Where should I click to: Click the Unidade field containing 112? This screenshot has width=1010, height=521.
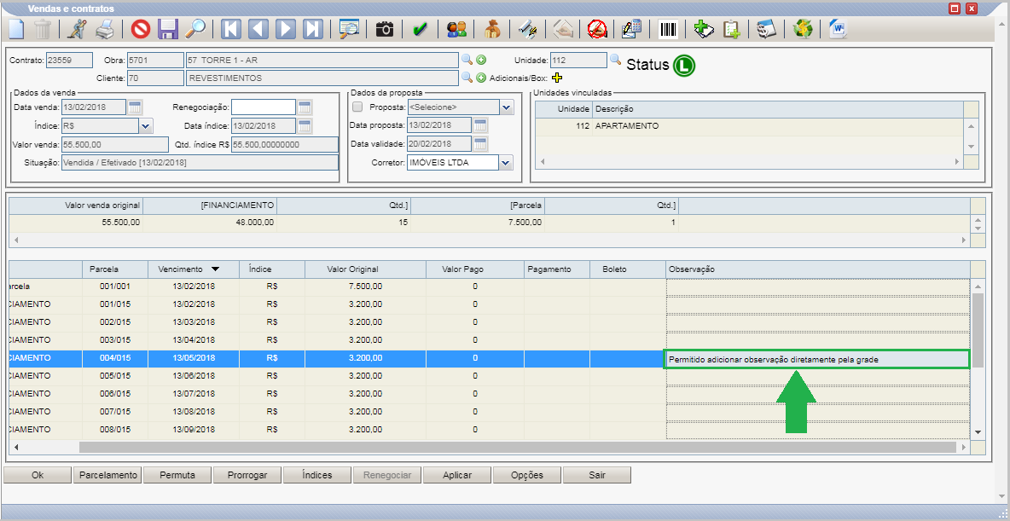point(578,60)
